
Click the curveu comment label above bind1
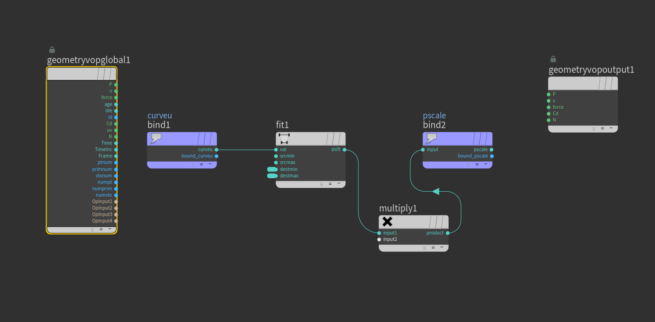point(160,116)
